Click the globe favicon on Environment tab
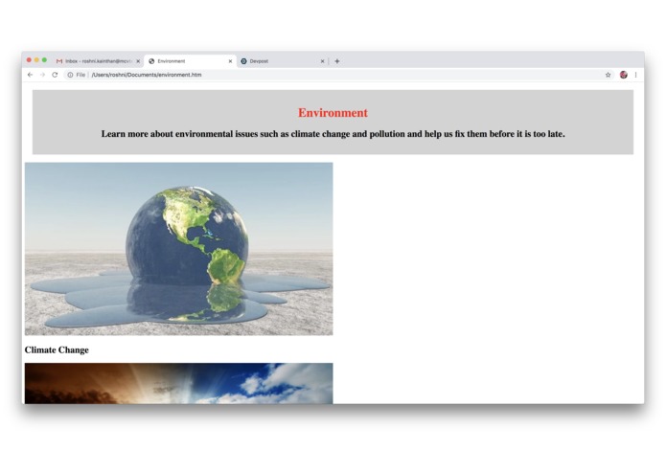This screenshot has width=666, height=473. (151, 61)
